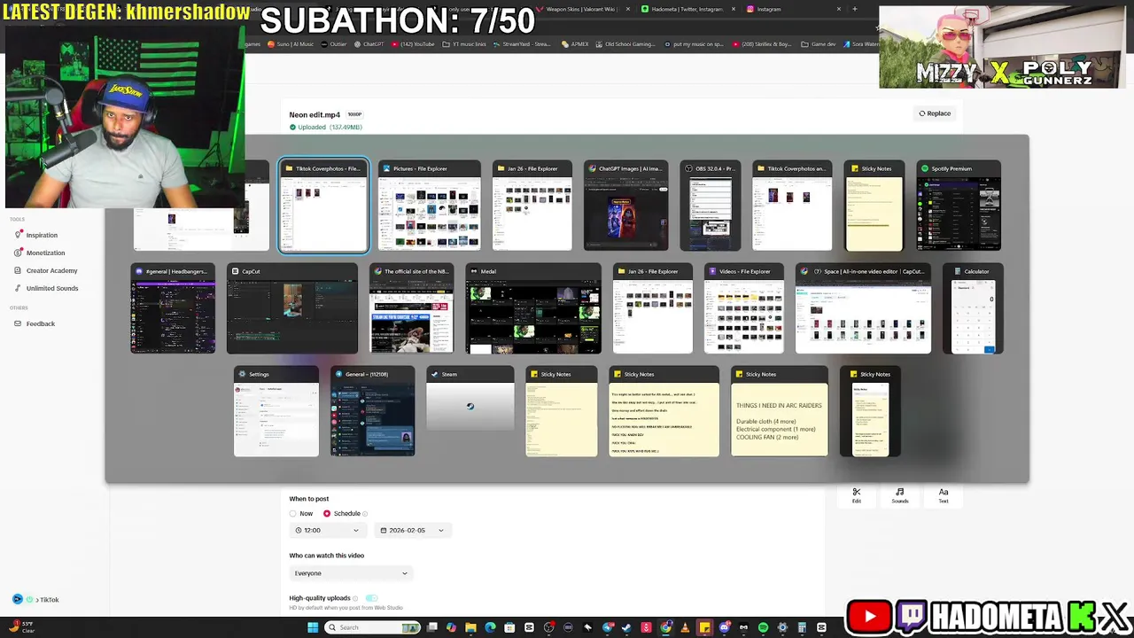The height and width of the screenshot is (638, 1134).
Task: Click the Text Aa icon
Action: pos(943,495)
